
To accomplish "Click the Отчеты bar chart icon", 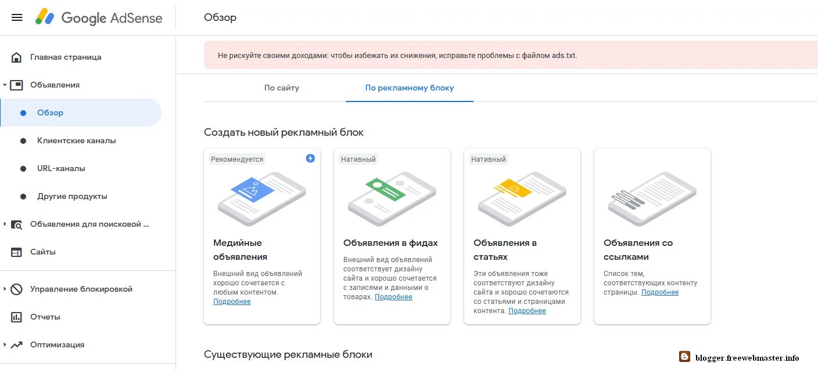I will click(x=16, y=317).
